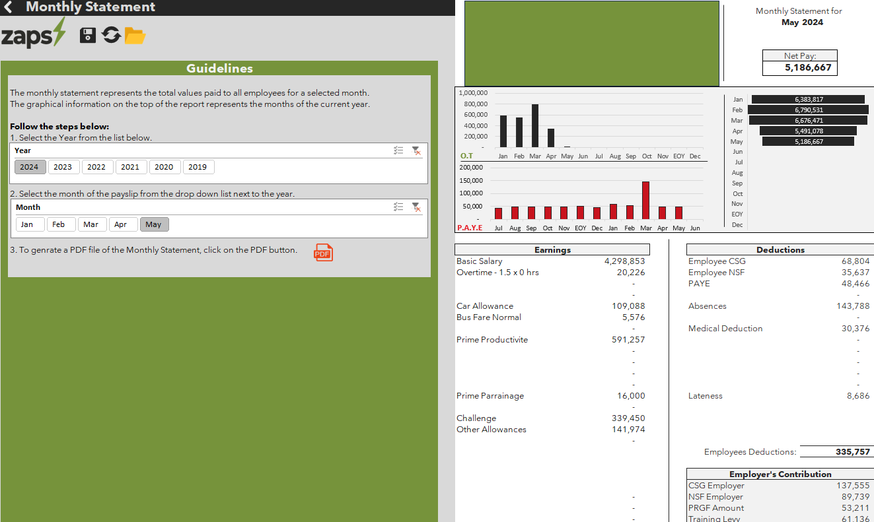Viewport: 874px width, 522px height.
Task: Click the back arrow beside Monthly Statement
Action: coord(9,7)
